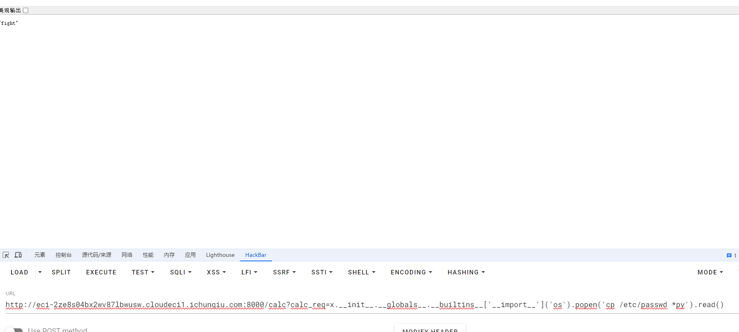This screenshot has width=739, height=332.
Task: Click the SPLIT button
Action: 61,272
